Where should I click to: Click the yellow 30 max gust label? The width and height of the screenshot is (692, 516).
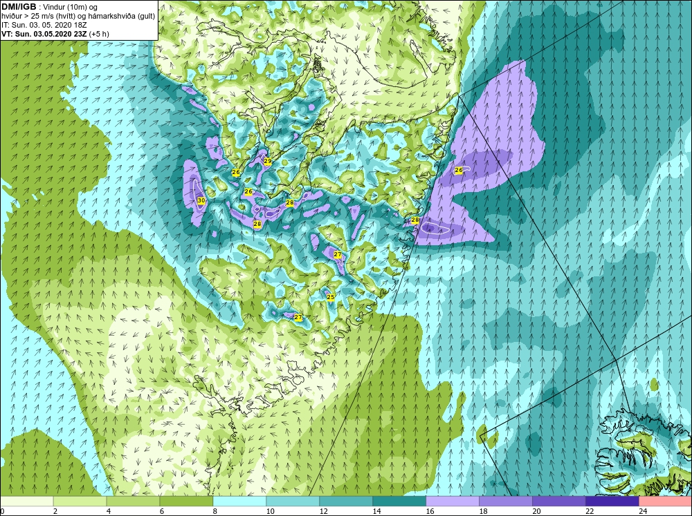201,200
